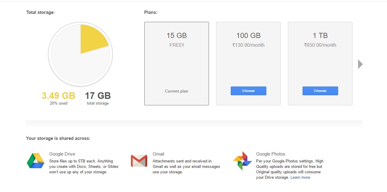Select the storage usage pie chart
Viewport: 387px width, 192px height.
80,54
